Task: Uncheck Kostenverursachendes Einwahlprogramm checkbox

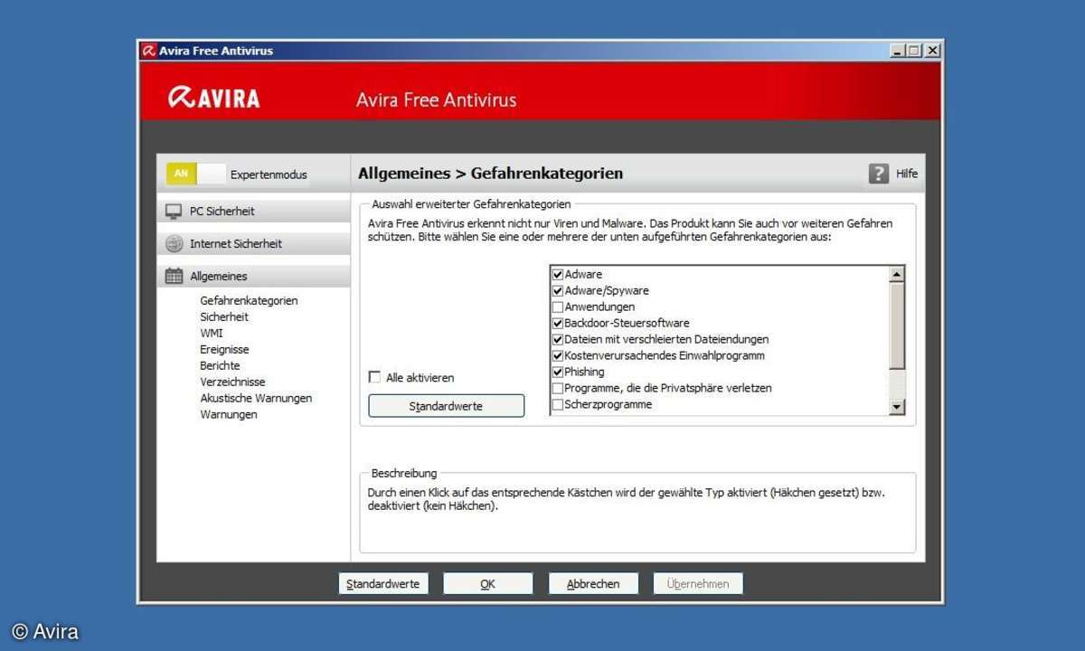Action: pyautogui.click(x=558, y=355)
